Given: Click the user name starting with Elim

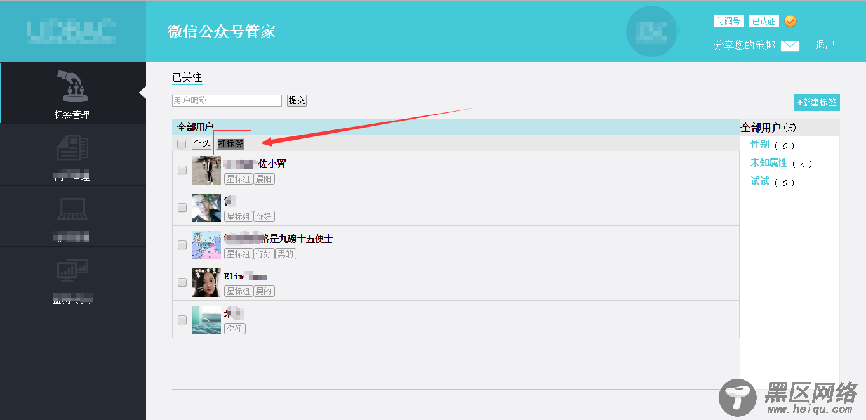Looking at the screenshot, I should [x=246, y=277].
